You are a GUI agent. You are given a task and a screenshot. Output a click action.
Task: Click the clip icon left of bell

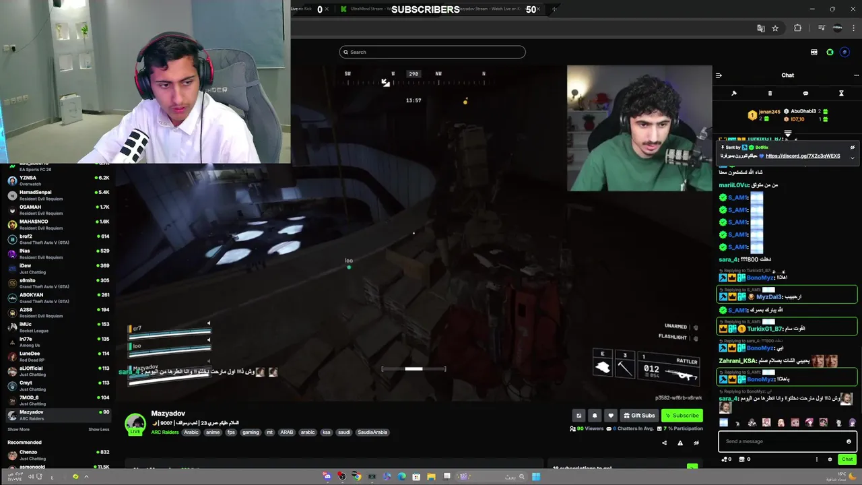tap(578, 416)
